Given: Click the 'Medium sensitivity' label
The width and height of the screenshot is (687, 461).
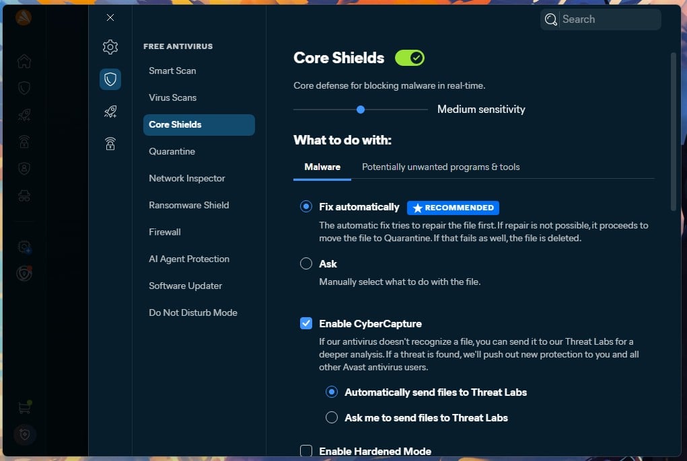Looking at the screenshot, I should coord(481,110).
